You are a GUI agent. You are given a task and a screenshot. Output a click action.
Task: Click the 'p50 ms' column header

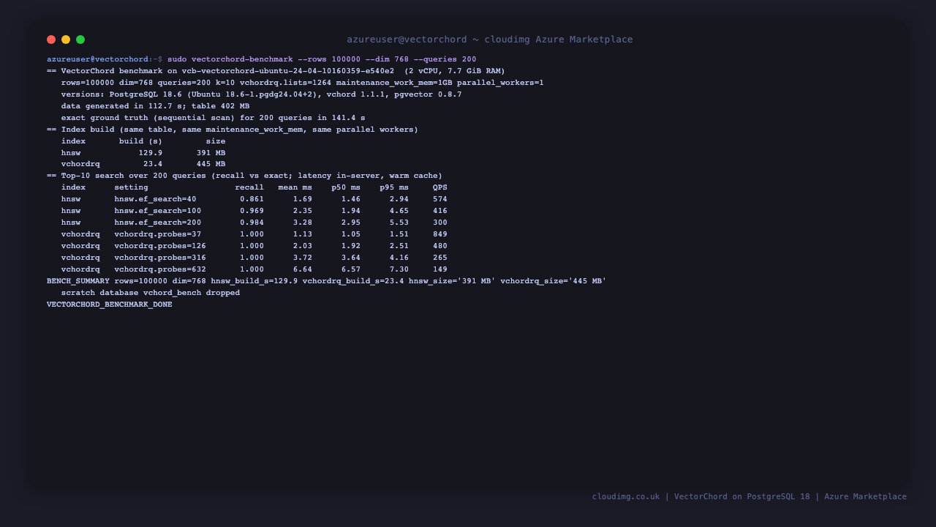click(346, 187)
